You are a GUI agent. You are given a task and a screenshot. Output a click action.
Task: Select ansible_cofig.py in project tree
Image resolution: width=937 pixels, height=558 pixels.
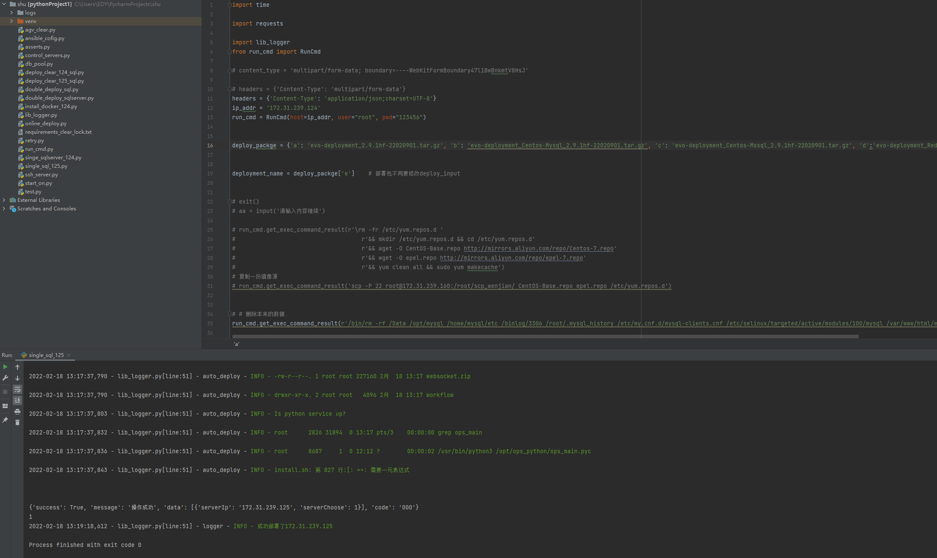pyautogui.click(x=45, y=38)
